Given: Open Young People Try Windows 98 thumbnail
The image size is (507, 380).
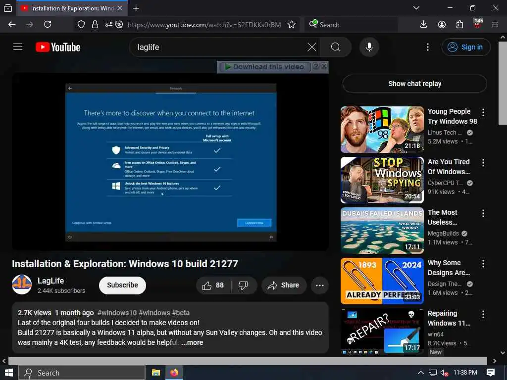Looking at the screenshot, I should pyautogui.click(x=382, y=130).
